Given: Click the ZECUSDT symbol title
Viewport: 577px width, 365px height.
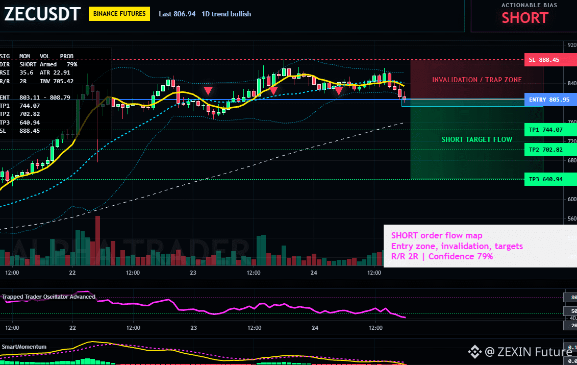Looking at the screenshot, I should pyautogui.click(x=42, y=14).
